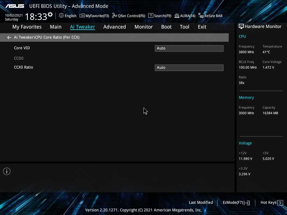This screenshot has height=215, width=287.
Task: Click the back arrow in breadcrumb
Action: click(9, 37)
